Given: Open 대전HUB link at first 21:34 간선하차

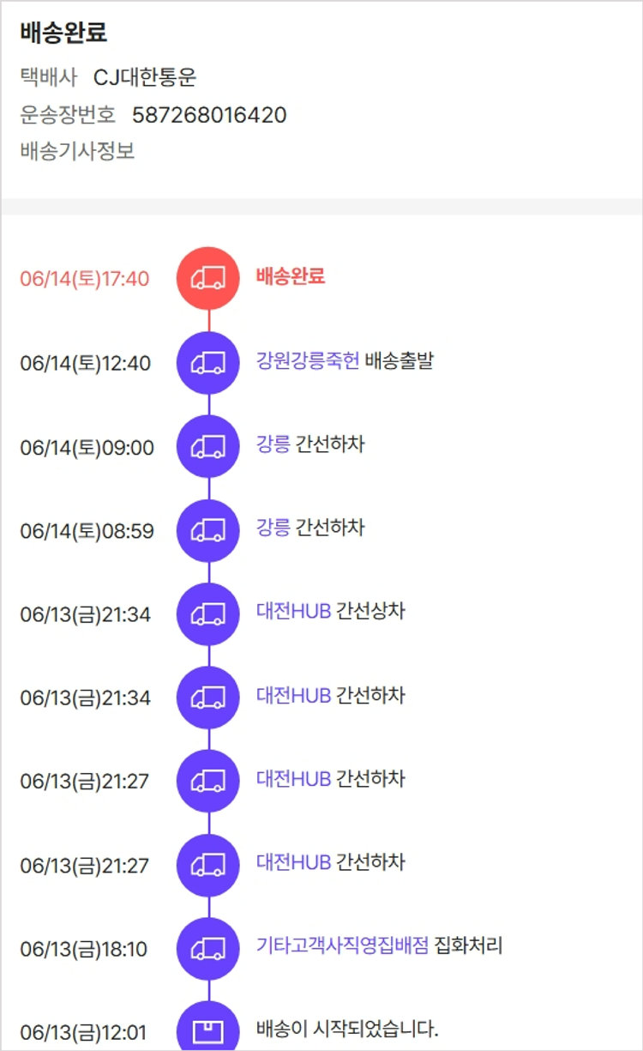Looking at the screenshot, I should click(293, 695).
